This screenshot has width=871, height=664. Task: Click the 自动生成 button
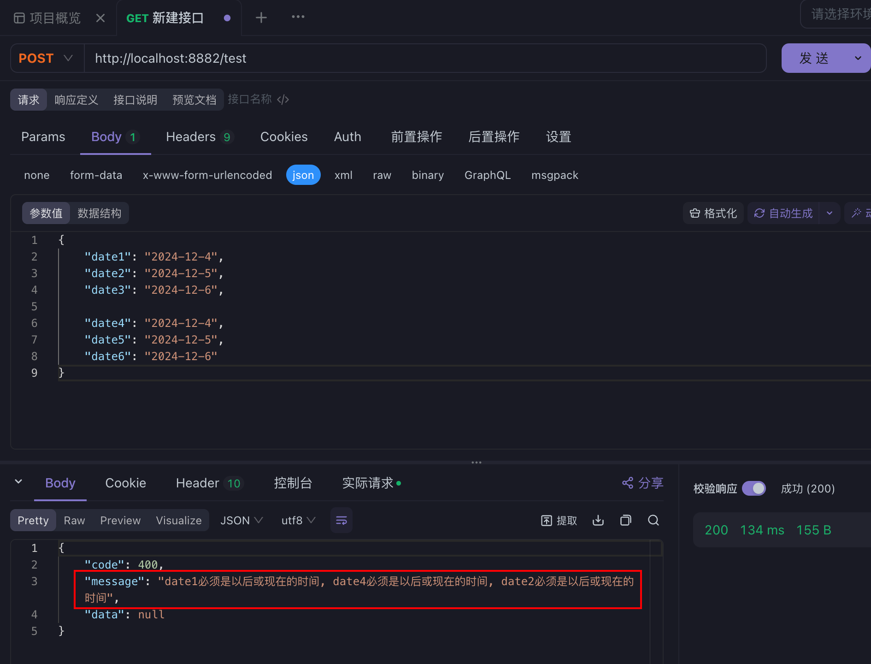(x=783, y=213)
